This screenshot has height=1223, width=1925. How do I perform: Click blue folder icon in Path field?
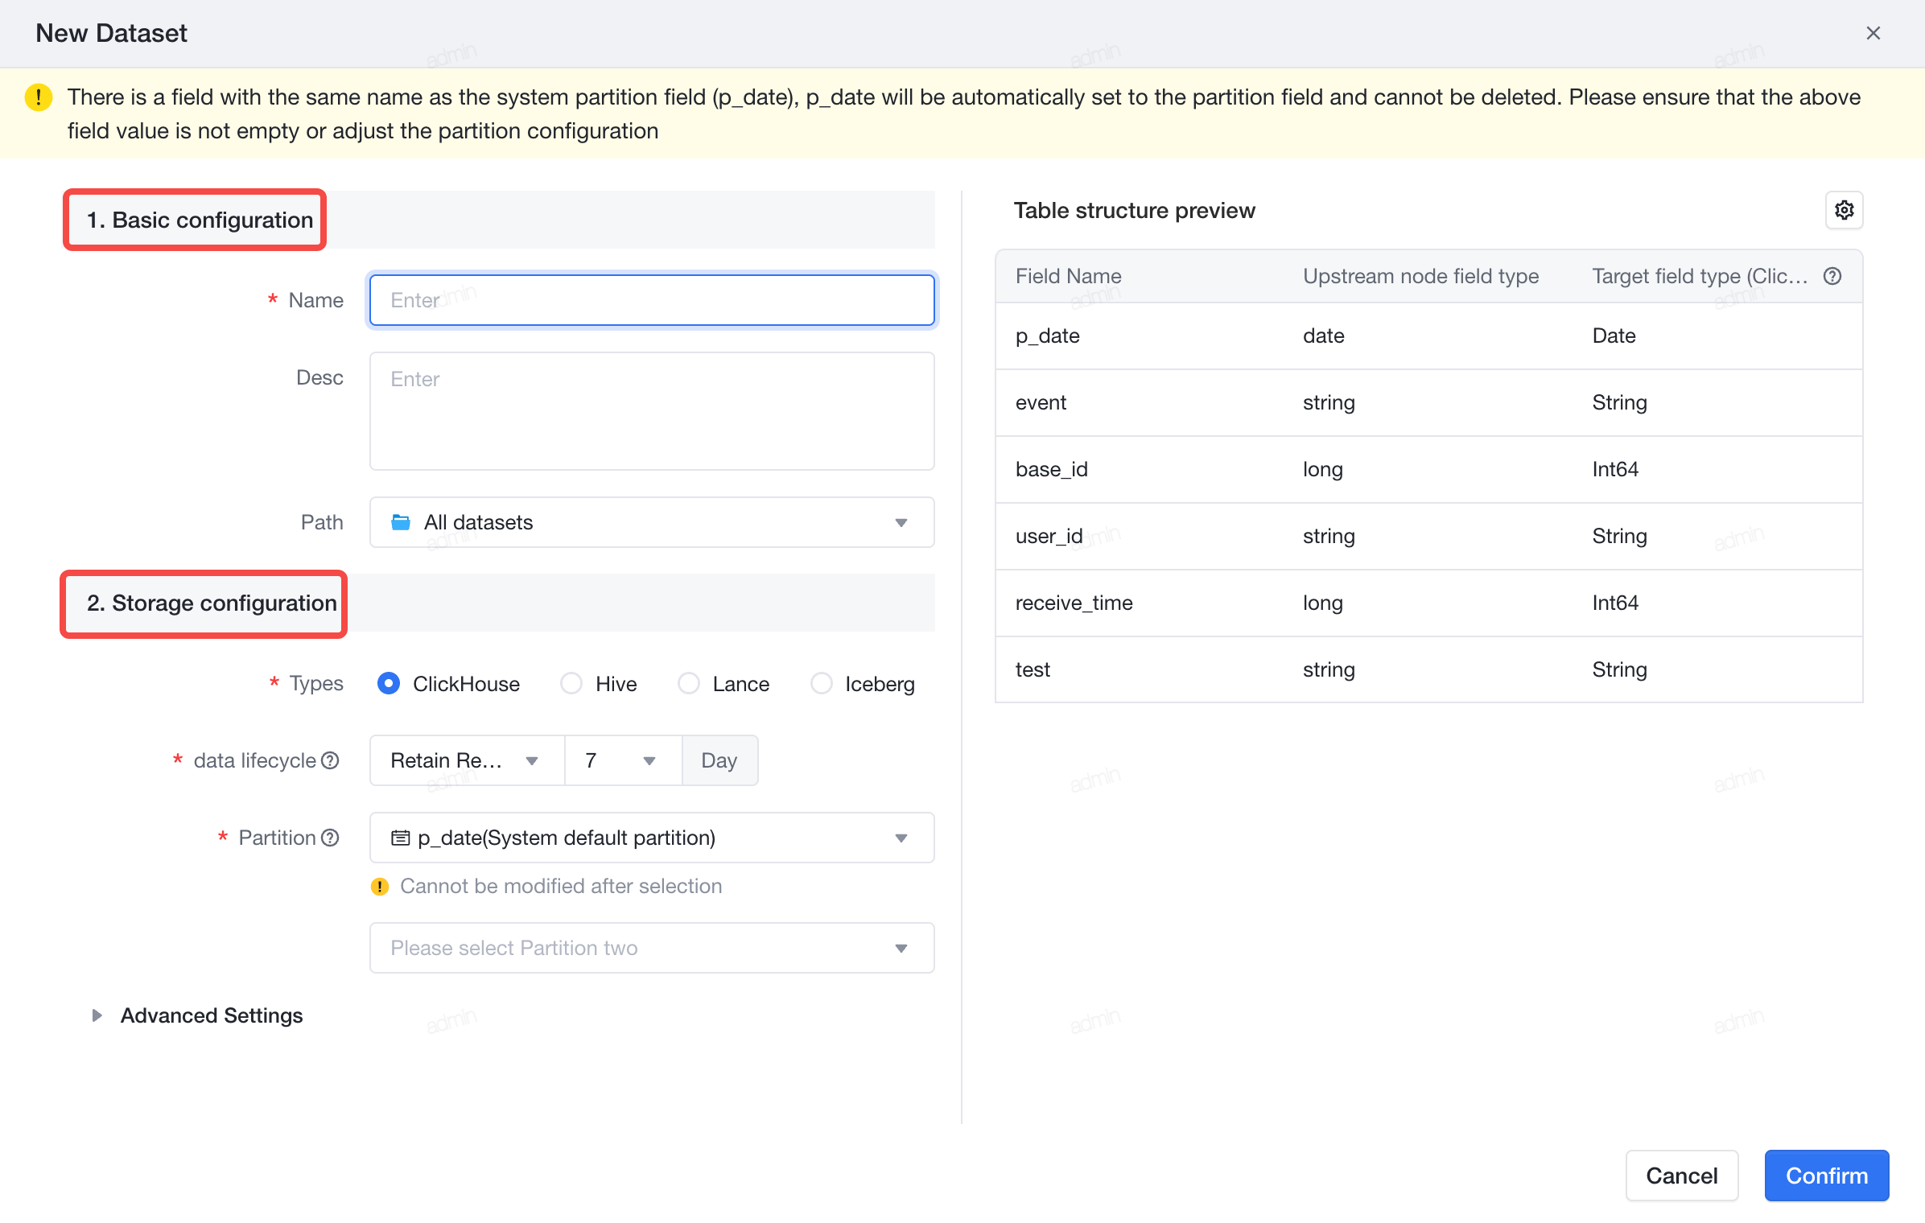401,522
